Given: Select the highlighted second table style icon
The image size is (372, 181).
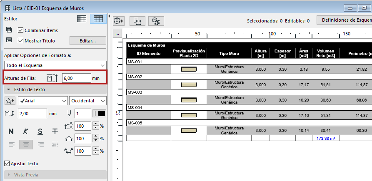Looking at the screenshot, I should [x=98, y=19].
